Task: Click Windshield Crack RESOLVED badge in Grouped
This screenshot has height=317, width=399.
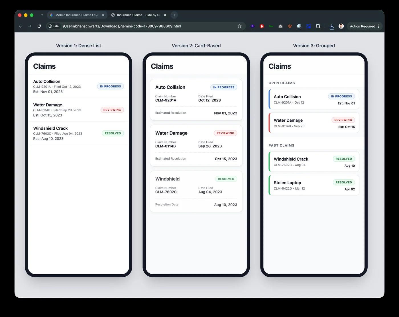Action: 344,159
